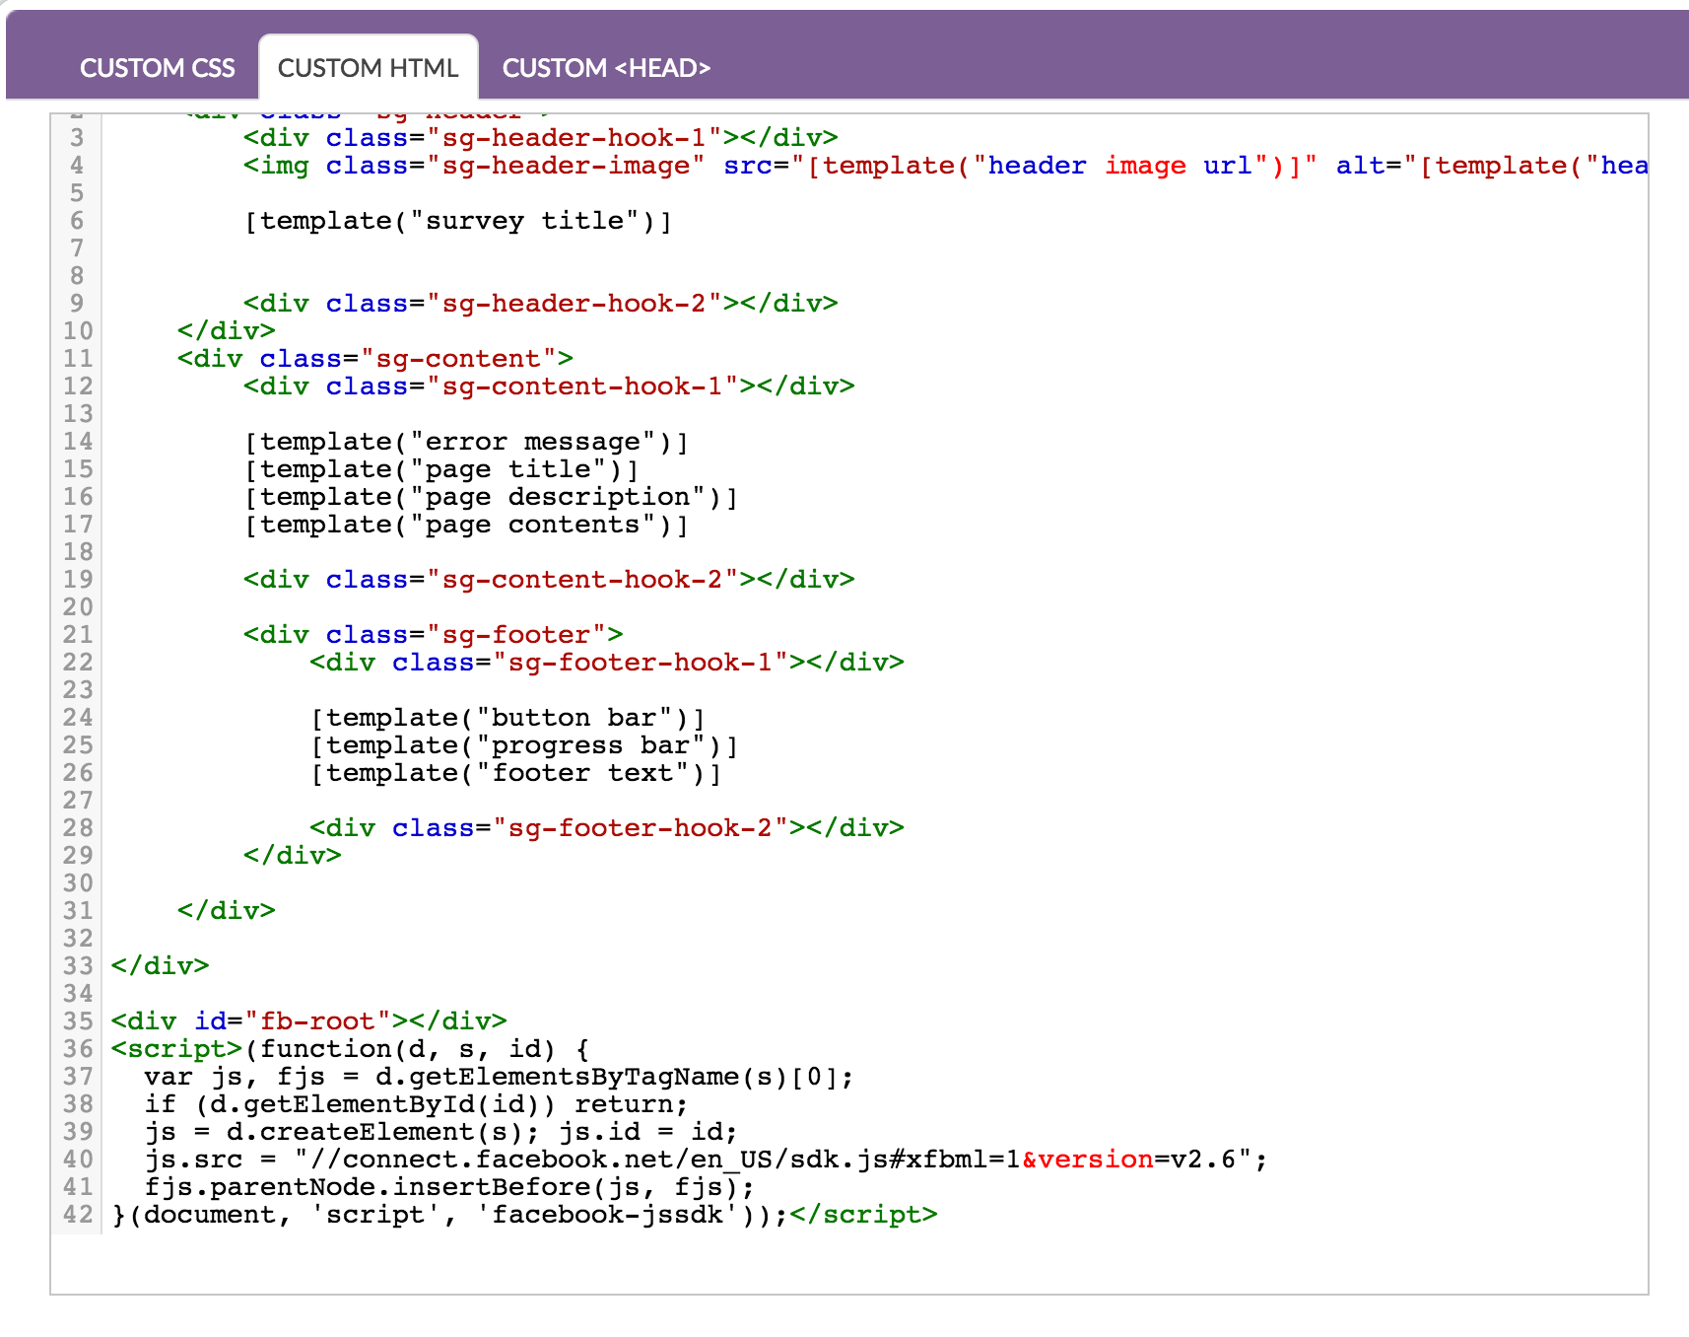Click the sg-footer-hook-1 div line
The height and width of the screenshot is (1337, 1689).
tap(607, 663)
